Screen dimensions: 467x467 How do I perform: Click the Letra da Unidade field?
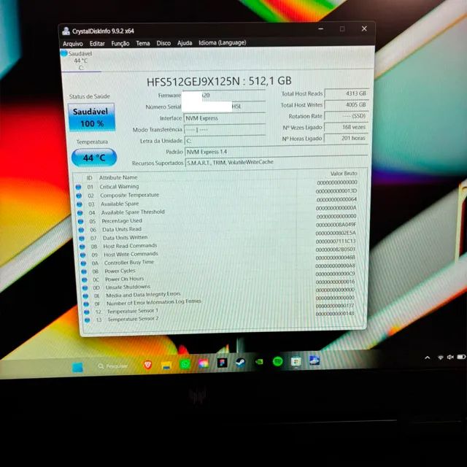225,140
